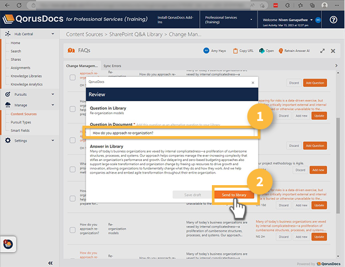Reload the page in the browser
The image size is (345, 267).
(19, 5)
